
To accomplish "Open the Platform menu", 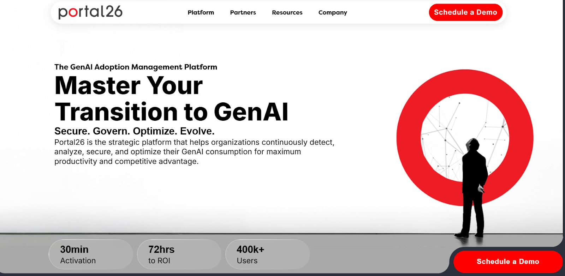I will (x=201, y=12).
